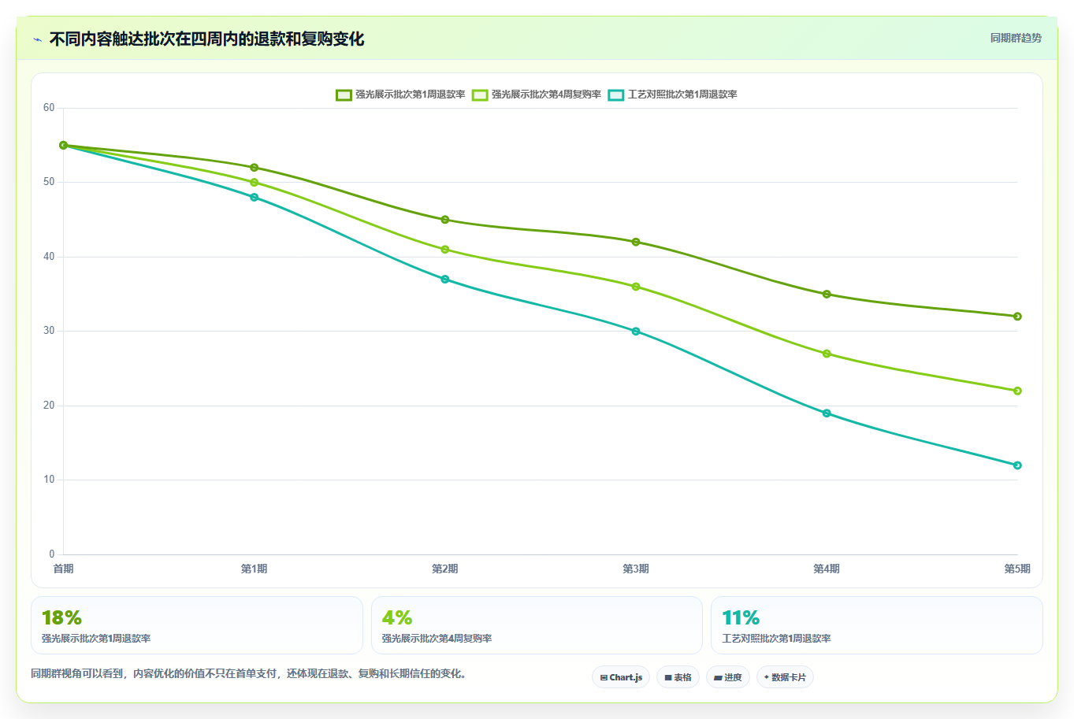1074x719 pixels.
Task: Click the small icon inside Chart.js tag
Action: [x=604, y=677]
